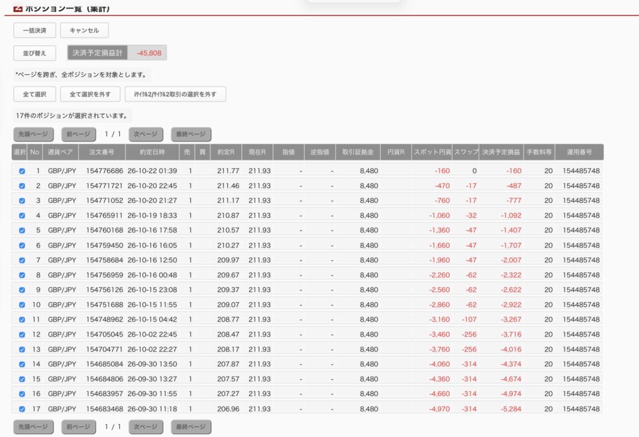Click 最終ページ above the table
Screen dimensions: 639x437
[x=191, y=134]
